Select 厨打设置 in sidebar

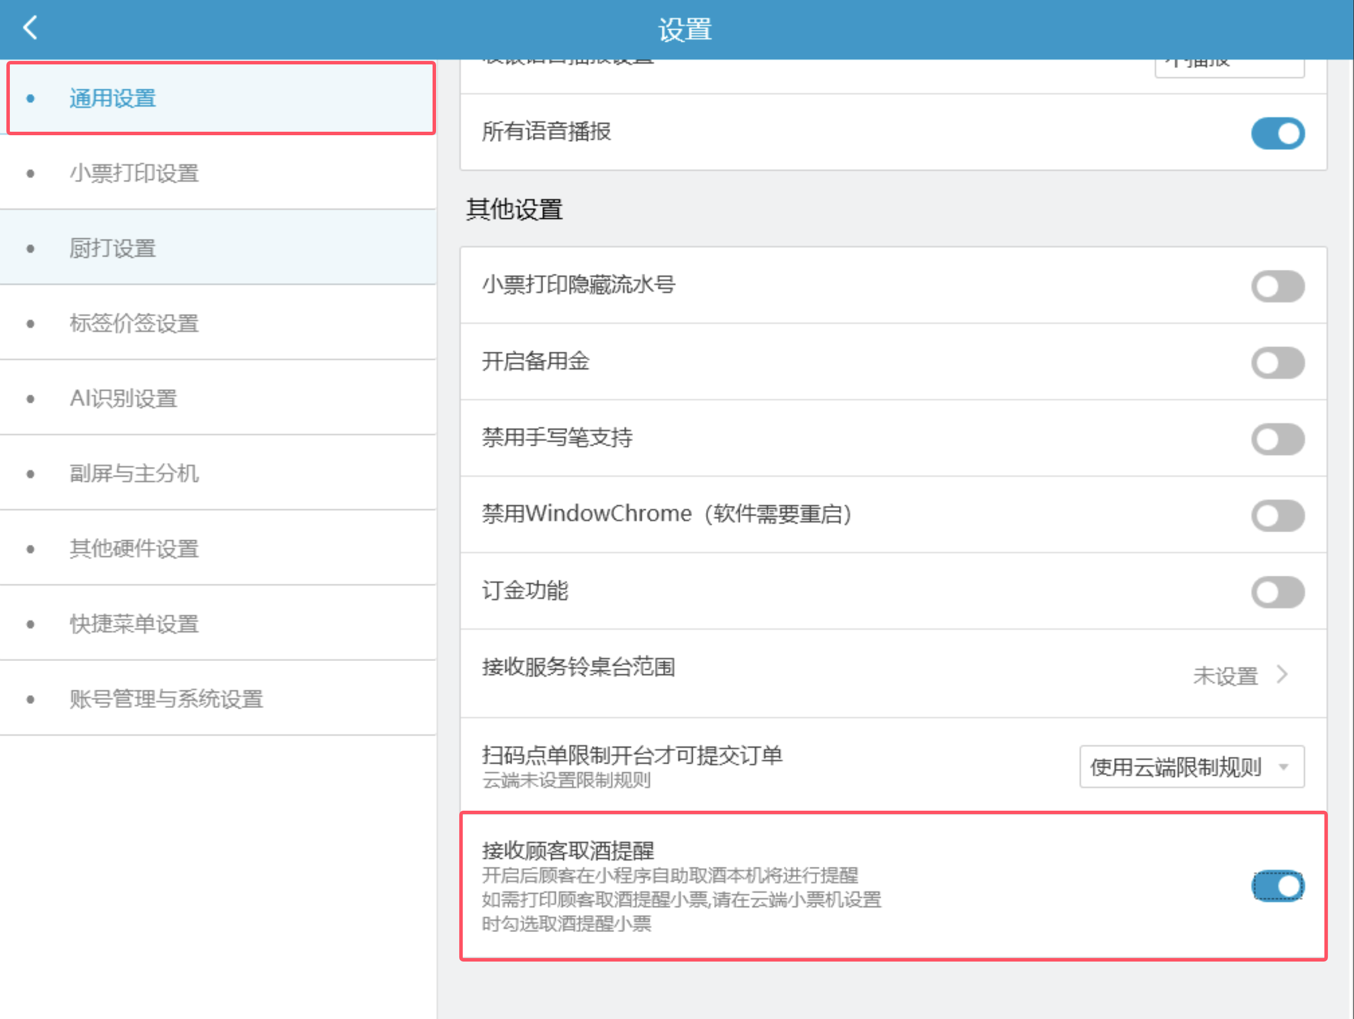click(113, 248)
